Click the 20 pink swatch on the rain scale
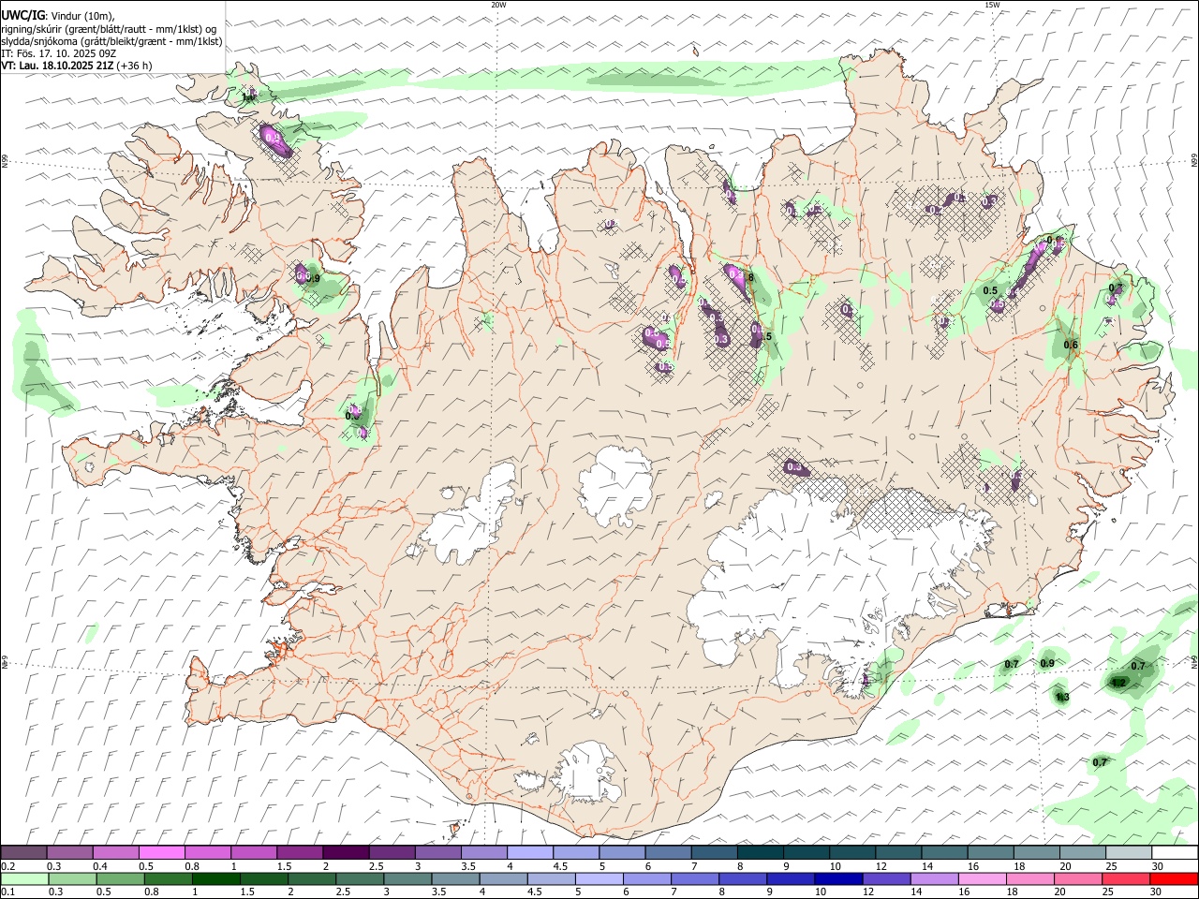Viewport: 1199px width, 899px height. point(1078,879)
